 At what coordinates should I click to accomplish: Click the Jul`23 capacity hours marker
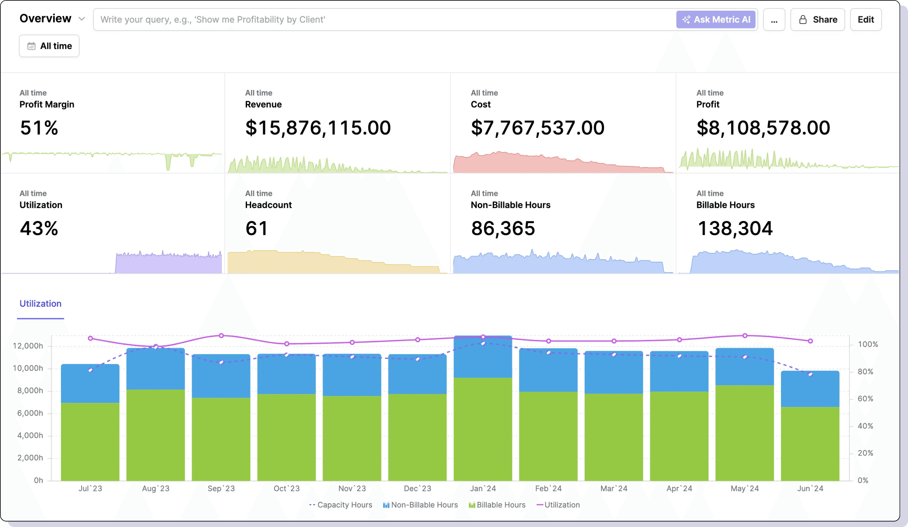click(x=90, y=370)
